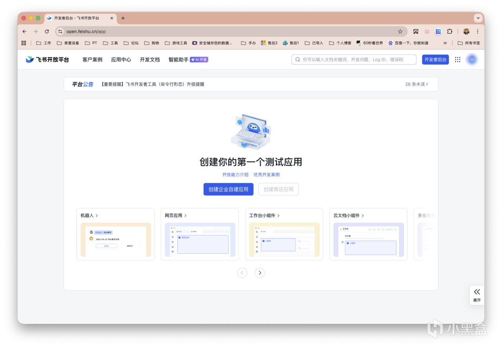
Task: Open the 网页应用 preview thumbnail
Action: 200,240
